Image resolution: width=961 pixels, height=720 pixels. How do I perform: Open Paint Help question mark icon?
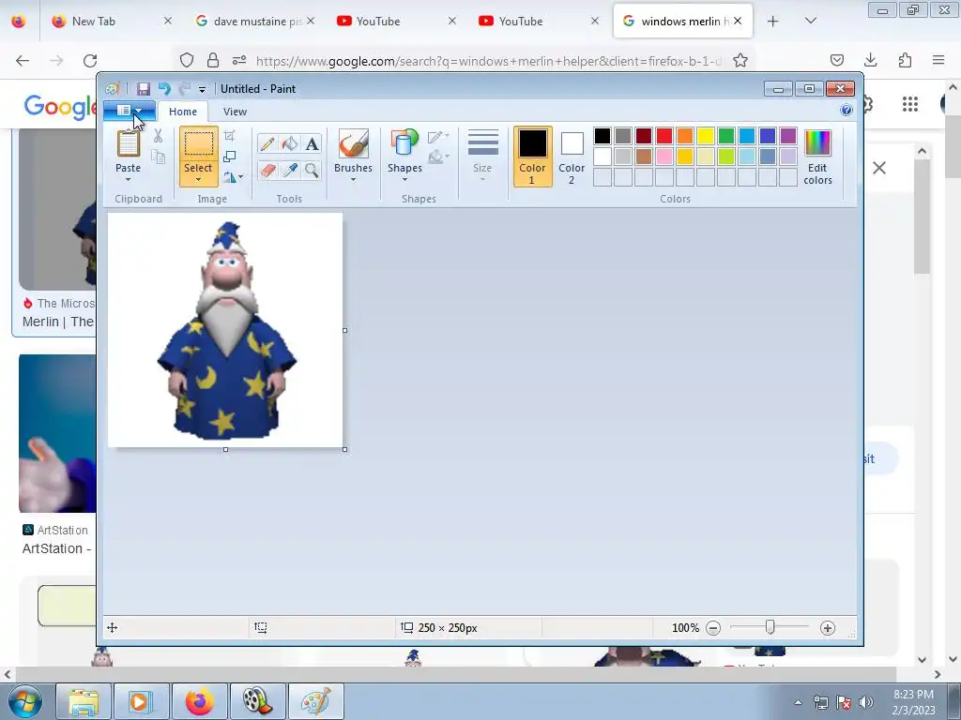point(847,111)
